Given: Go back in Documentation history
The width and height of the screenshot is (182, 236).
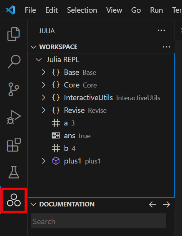Looking at the screenshot, I should click(x=152, y=205).
